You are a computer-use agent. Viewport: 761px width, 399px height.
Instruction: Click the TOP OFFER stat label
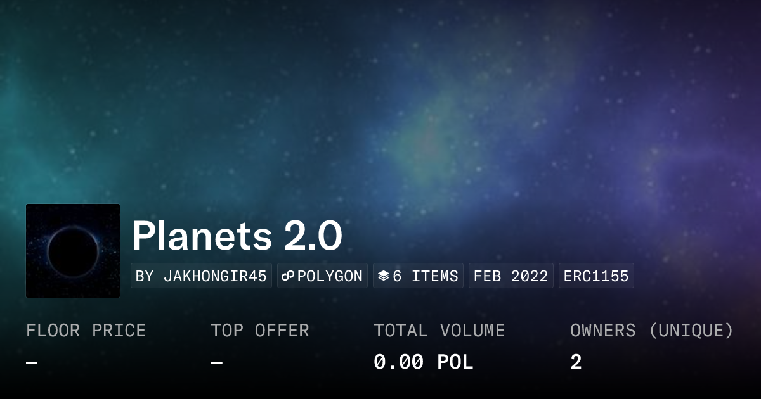(x=260, y=331)
